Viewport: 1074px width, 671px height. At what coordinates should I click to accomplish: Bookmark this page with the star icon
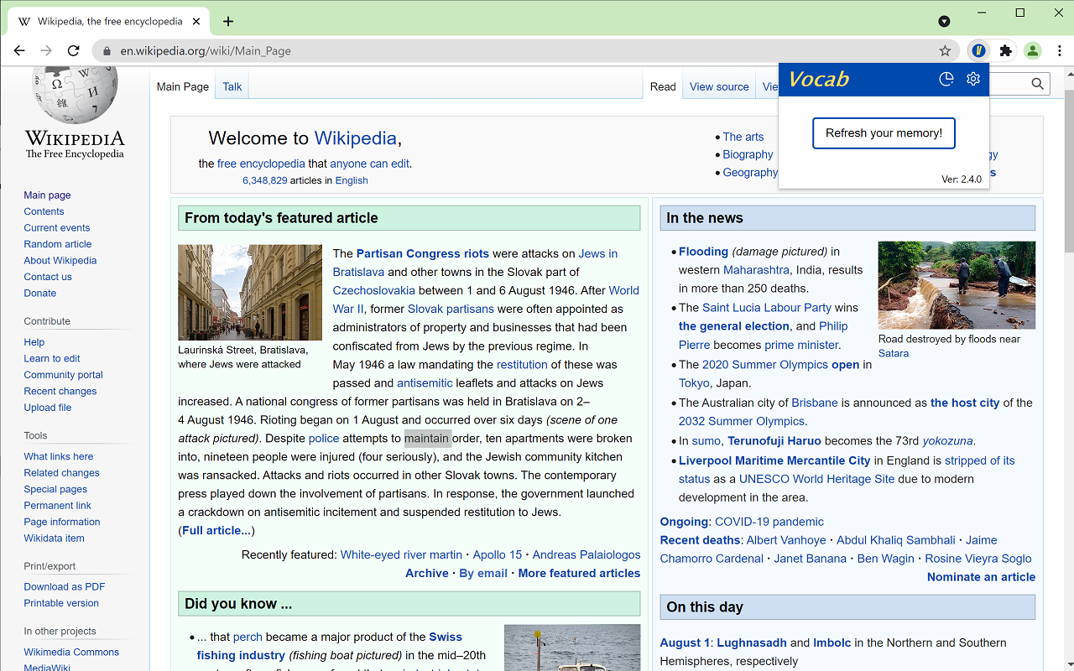[x=945, y=50]
